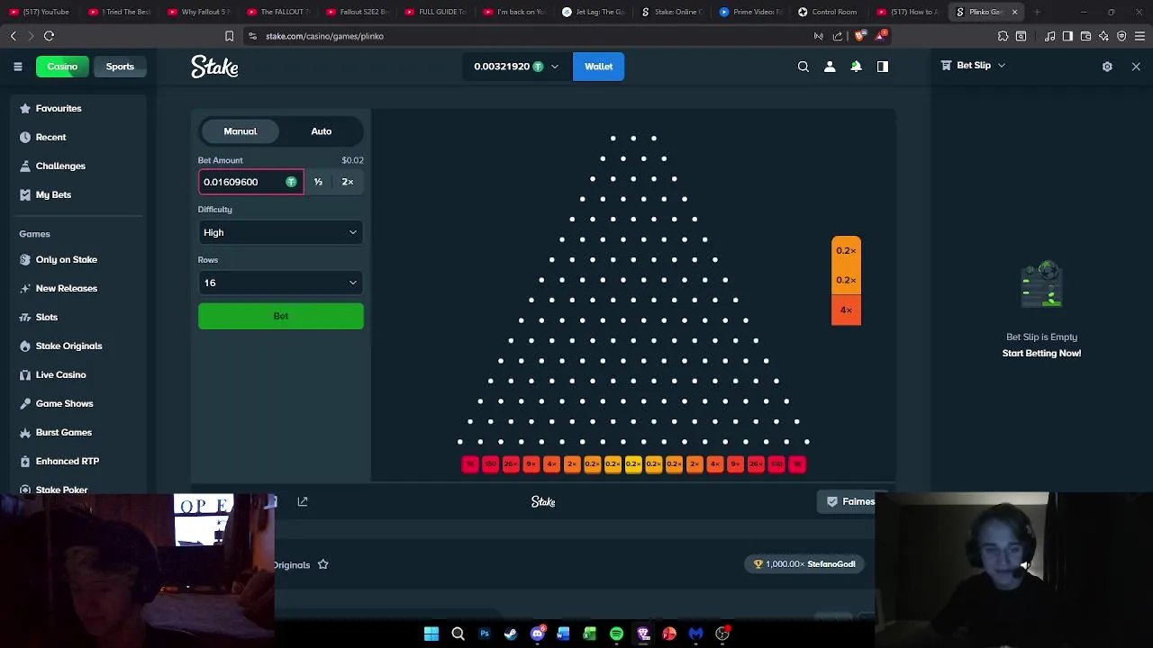Favourite the game with the star icon
Screen dimensions: 1153x648
coord(322,564)
